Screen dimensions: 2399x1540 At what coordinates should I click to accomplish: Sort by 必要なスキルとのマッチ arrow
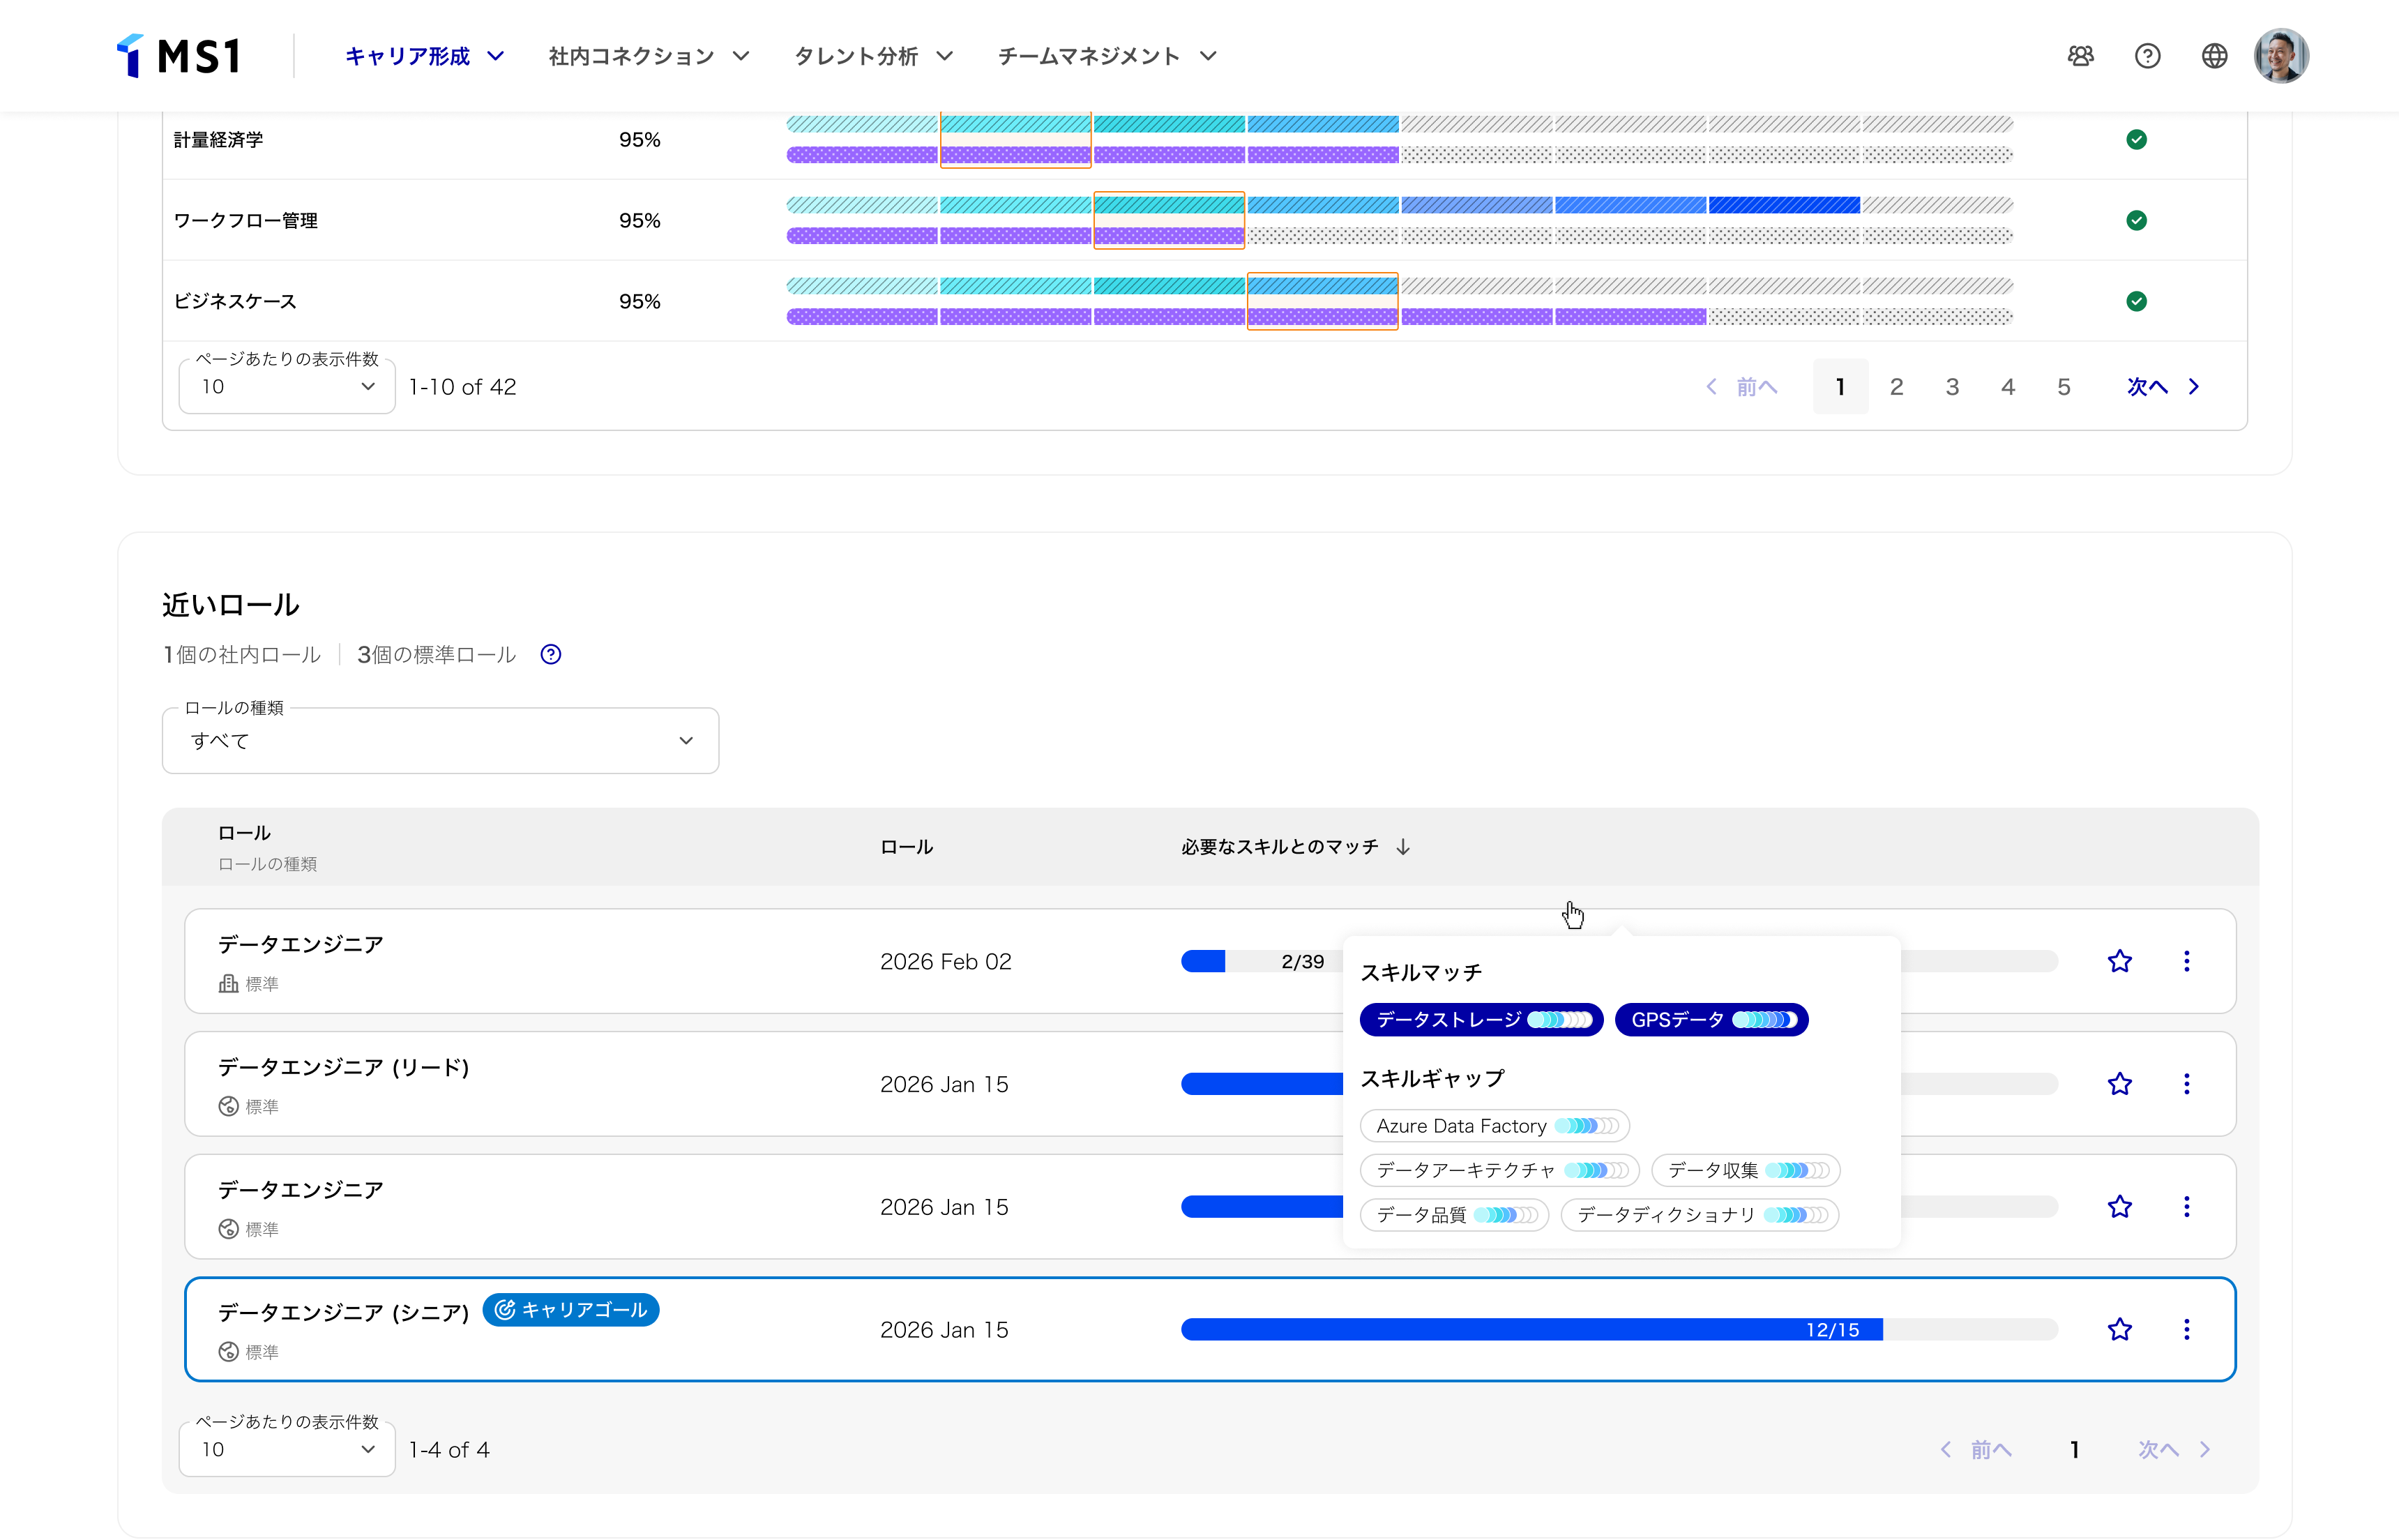1403,847
